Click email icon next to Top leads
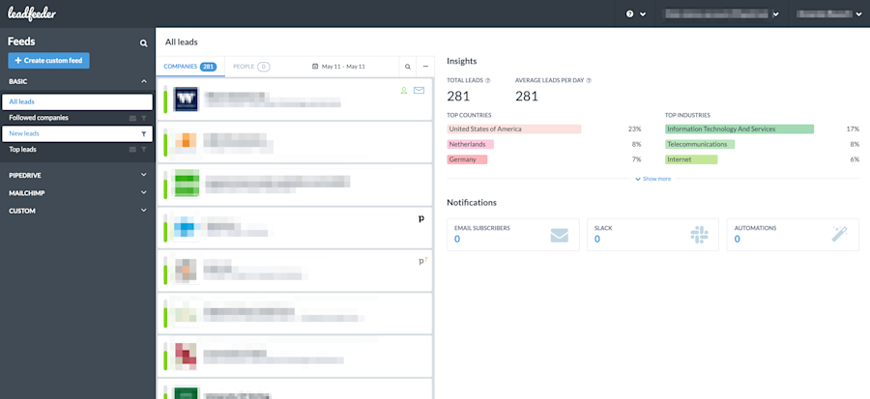 (132, 150)
